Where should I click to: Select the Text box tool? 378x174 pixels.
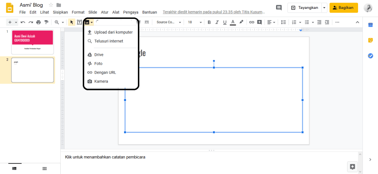79,22
